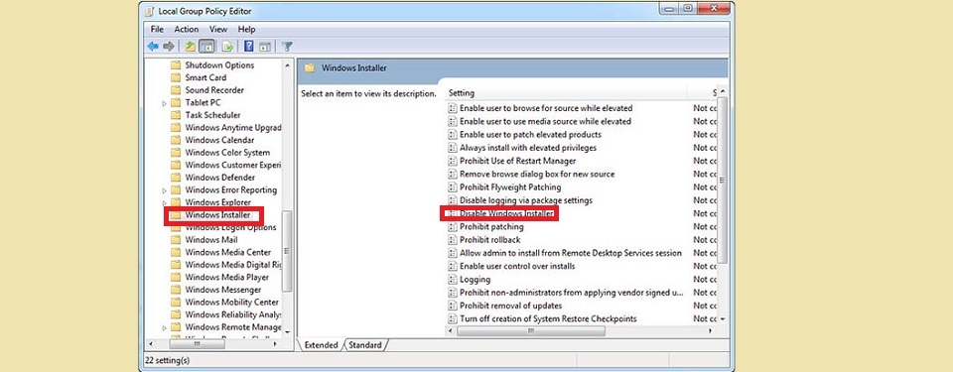The width and height of the screenshot is (953, 372).
Task: Click settings list scroll down arrow
Action: click(722, 318)
